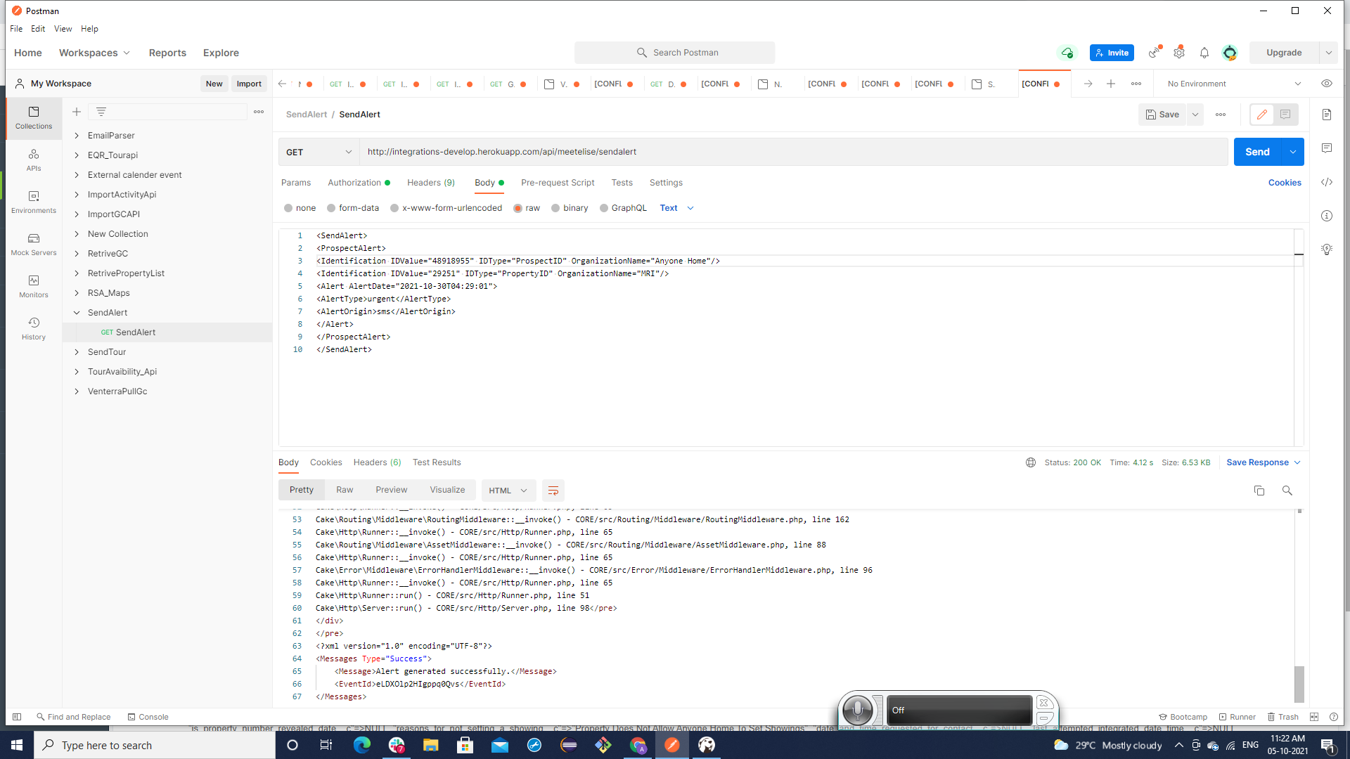Open the settings gear icon

point(1179,53)
